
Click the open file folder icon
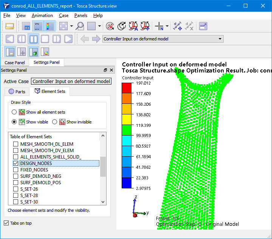point(10,26)
